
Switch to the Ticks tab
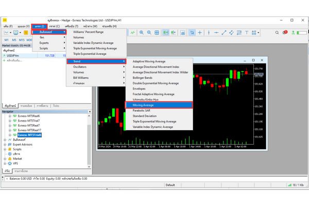coord(56,105)
